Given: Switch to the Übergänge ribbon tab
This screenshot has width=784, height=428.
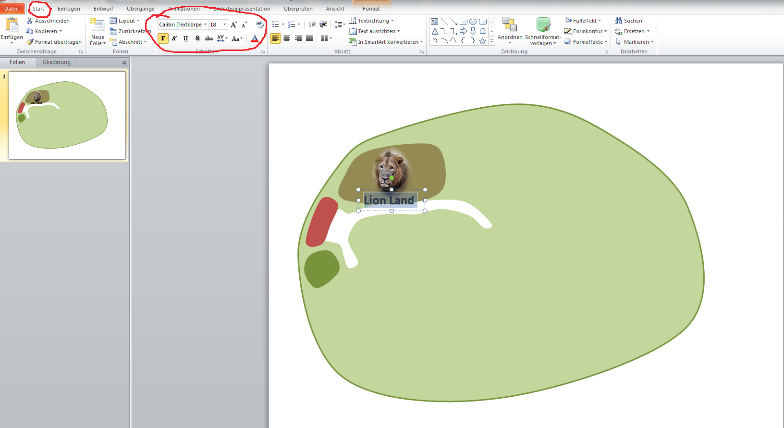Looking at the screenshot, I should (141, 9).
